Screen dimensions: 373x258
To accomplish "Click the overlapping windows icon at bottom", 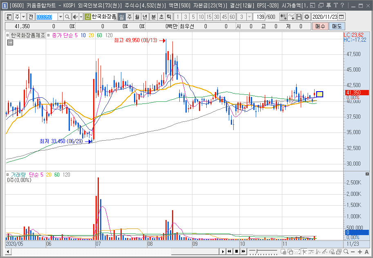I will 290,251.
